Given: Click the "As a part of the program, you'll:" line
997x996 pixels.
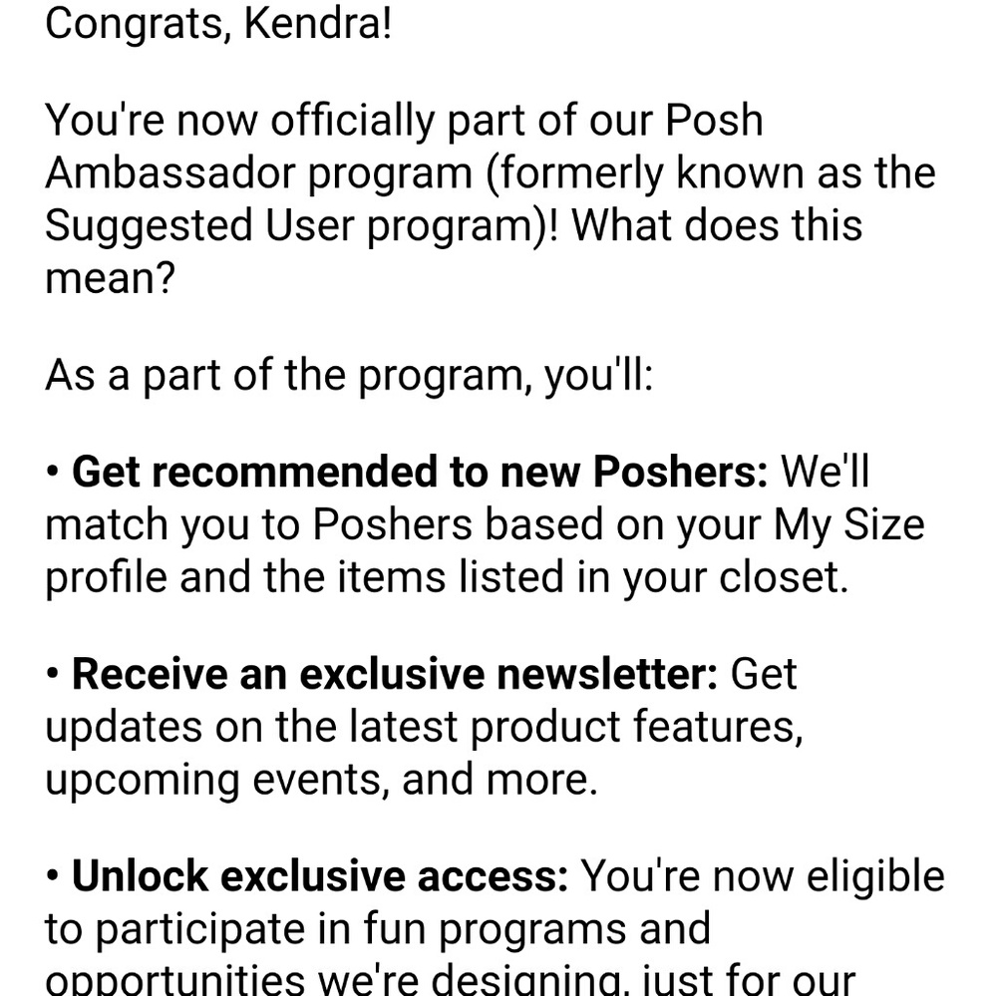Looking at the screenshot, I should (349, 376).
